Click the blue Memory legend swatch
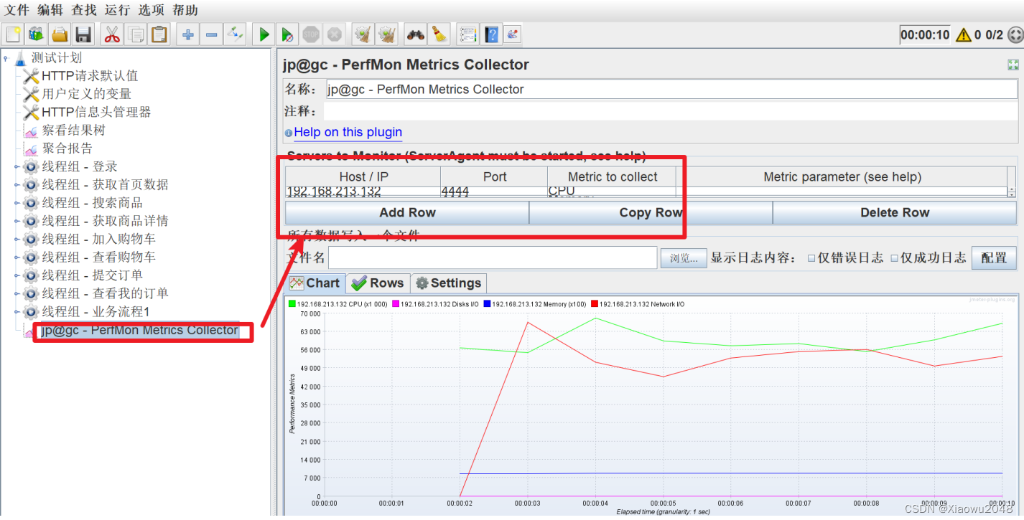 487,304
